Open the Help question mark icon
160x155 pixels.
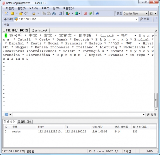tap(97, 14)
